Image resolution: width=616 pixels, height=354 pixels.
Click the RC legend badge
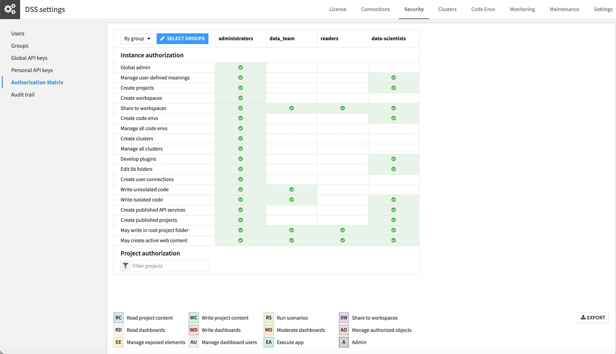[119, 318]
